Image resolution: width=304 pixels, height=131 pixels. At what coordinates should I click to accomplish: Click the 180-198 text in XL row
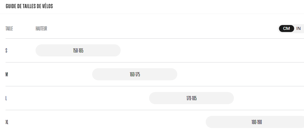tap(256, 122)
